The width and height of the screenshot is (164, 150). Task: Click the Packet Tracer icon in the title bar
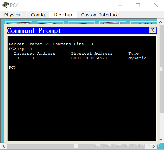pos(5,5)
